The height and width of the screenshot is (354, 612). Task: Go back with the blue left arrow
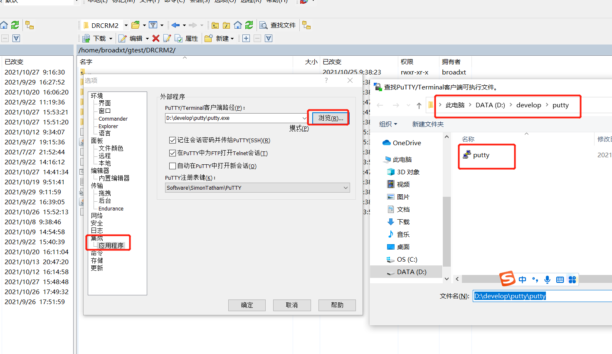175,25
